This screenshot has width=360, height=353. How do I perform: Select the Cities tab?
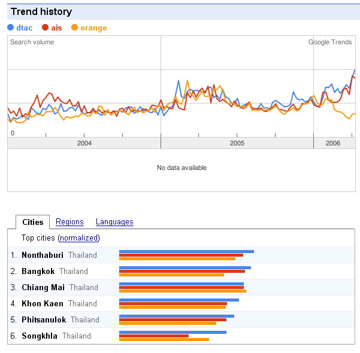click(x=33, y=222)
